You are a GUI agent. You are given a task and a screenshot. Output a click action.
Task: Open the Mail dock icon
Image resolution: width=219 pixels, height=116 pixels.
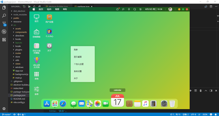[82, 104]
